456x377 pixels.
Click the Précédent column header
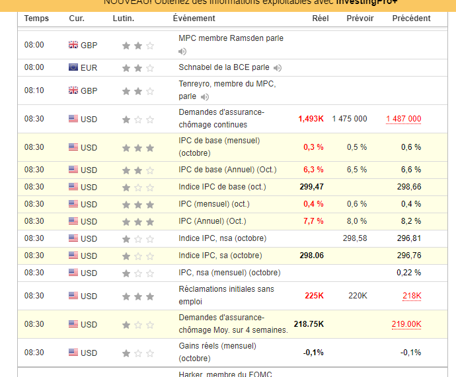tap(411, 18)
